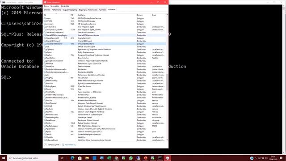The height and width of the screenshot is (161, 286).
Task: Select the RemoteAccess service row
Action: click(x=105, y=114)
